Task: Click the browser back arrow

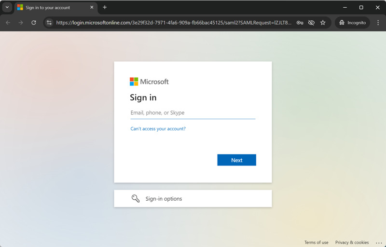Action: (x=8, y=23)
